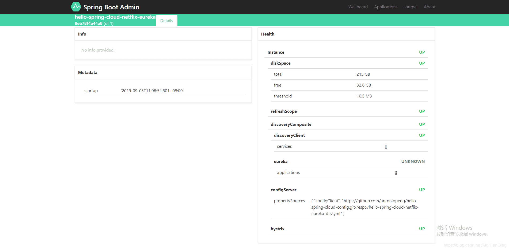Click the diskSpace UP status badge
The image size is (509, 250).
pyautogui.click(x=422, y=63)
